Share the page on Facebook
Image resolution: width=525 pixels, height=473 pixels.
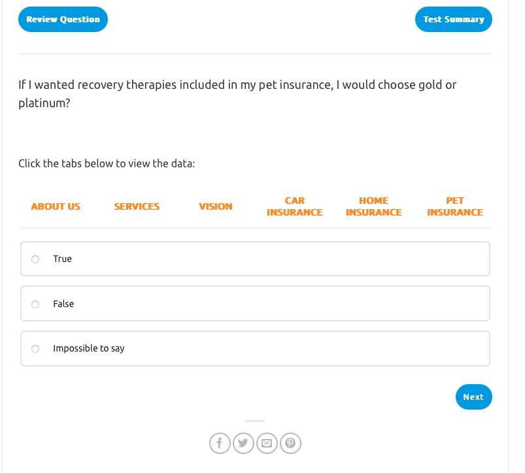220,444
